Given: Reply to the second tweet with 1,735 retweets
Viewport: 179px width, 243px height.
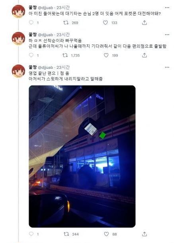Looking at the screenshot, I should (x=31, y=55).
